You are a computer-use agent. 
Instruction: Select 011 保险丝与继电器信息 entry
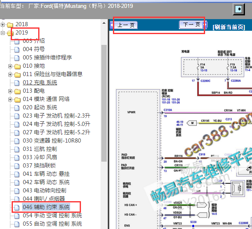coord(53,74)
